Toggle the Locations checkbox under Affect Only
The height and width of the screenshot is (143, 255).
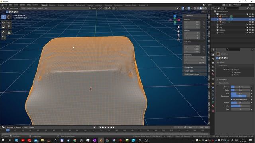point(233,72)
